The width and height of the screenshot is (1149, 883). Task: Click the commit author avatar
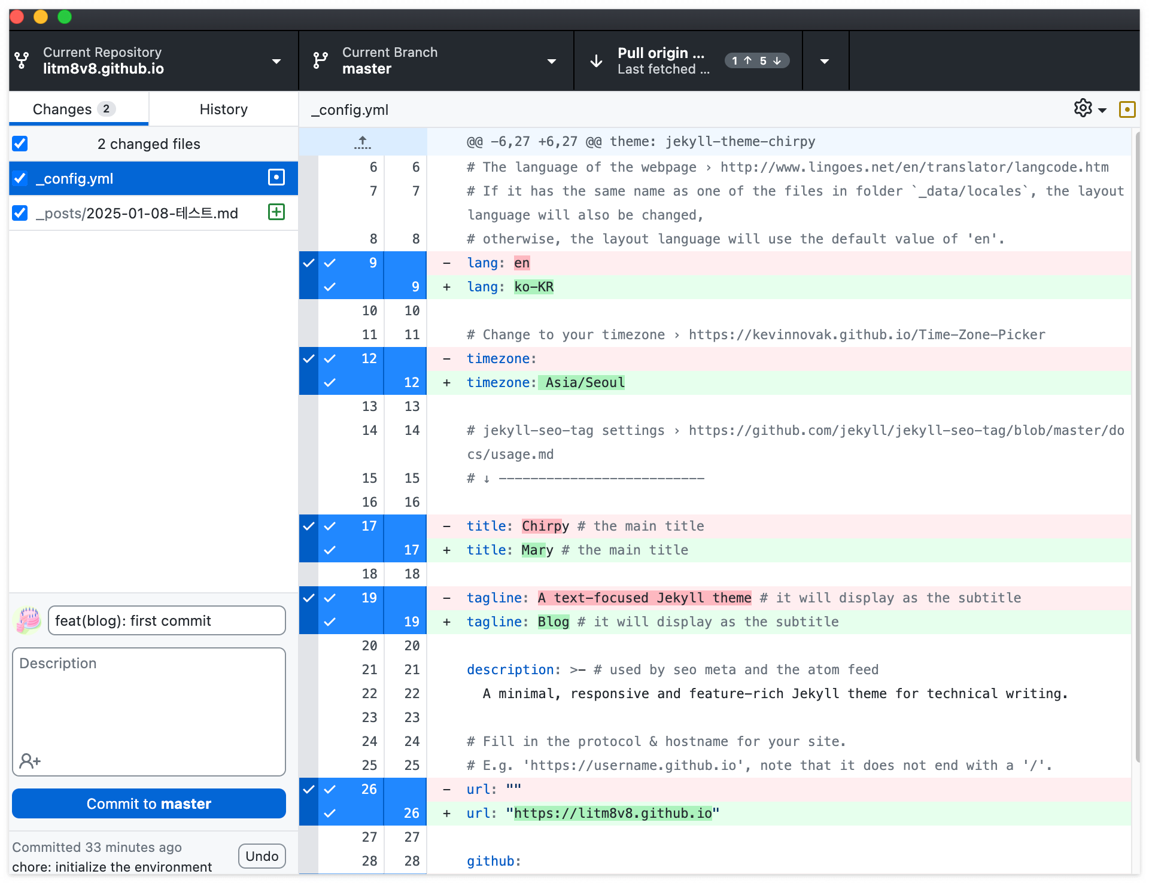coord(28,620)
